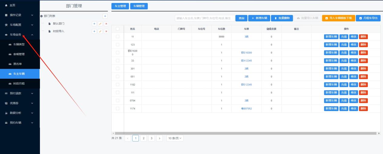Go to the previous page with the left arrow
The height and width of the screenshot is (154, 383).
[x=128, y=138]
